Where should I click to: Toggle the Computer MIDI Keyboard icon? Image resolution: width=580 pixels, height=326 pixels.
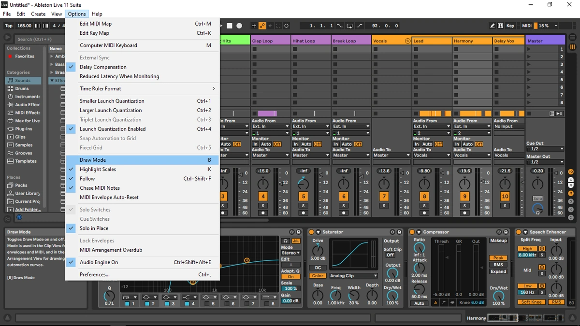[x=501, y=26]
